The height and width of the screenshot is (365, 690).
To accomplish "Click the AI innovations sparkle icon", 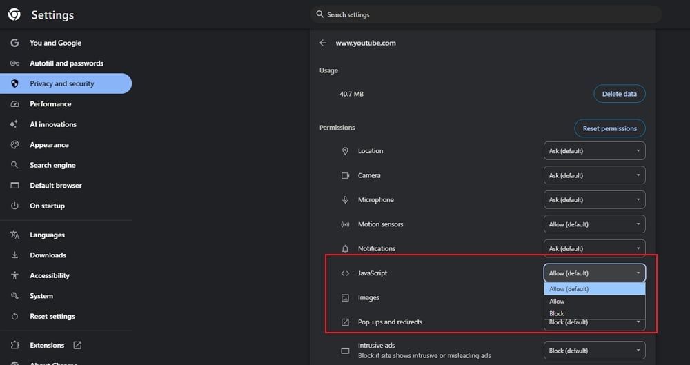I will pyautogui.click(x=14, y=124).
